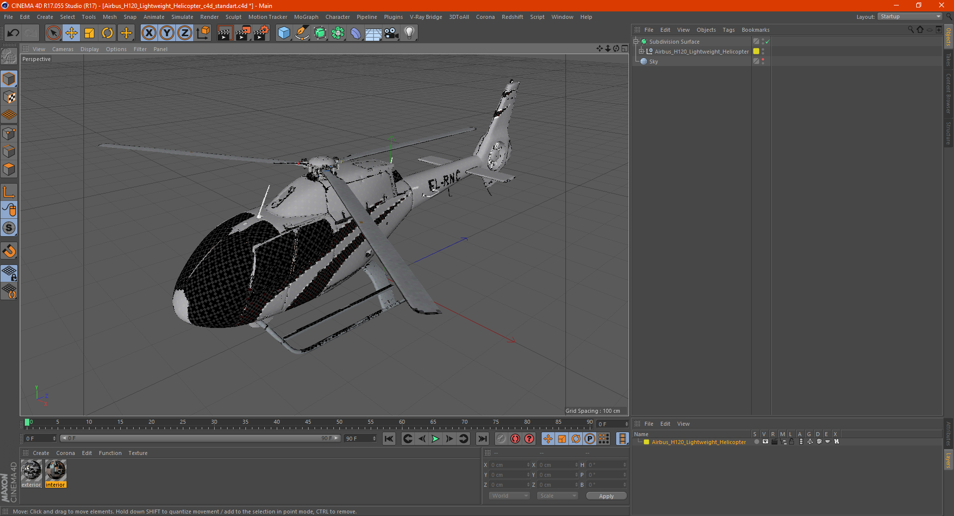This screenshot has height=516, width=954.
Task: Click the timeline green playhead at frame 0
Action: pos(27,422)
